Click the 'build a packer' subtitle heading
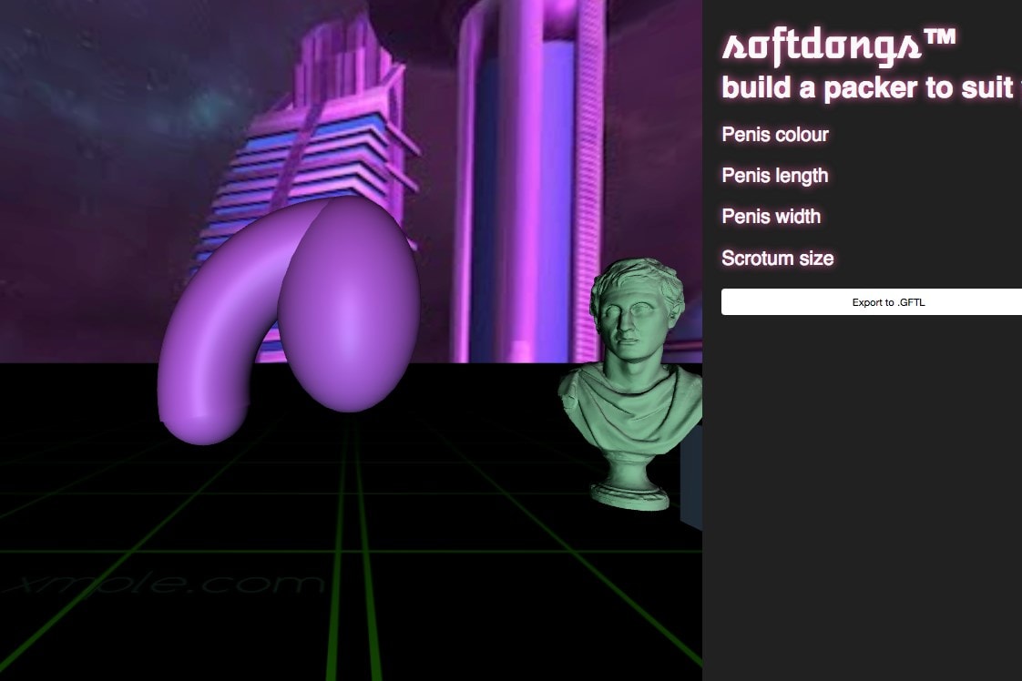The image size is (1022, 681). [x=865, y=88]
